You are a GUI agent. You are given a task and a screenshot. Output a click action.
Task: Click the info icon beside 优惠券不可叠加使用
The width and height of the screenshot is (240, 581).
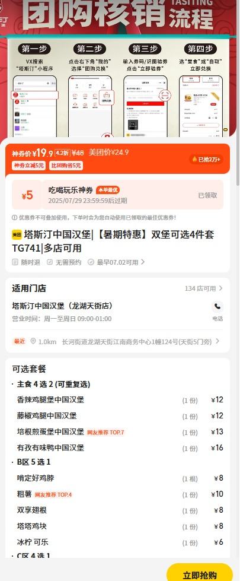pos(14,218)
